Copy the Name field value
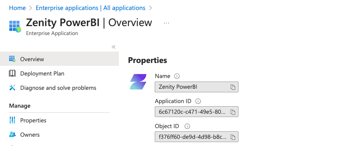The width and height of the screenshot is (339, 146). 233,87
